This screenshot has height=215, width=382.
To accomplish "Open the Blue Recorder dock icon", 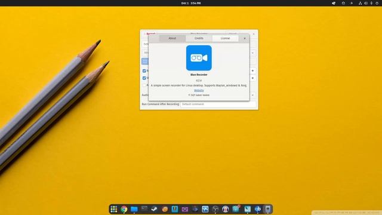I will [x=268, y=209].
